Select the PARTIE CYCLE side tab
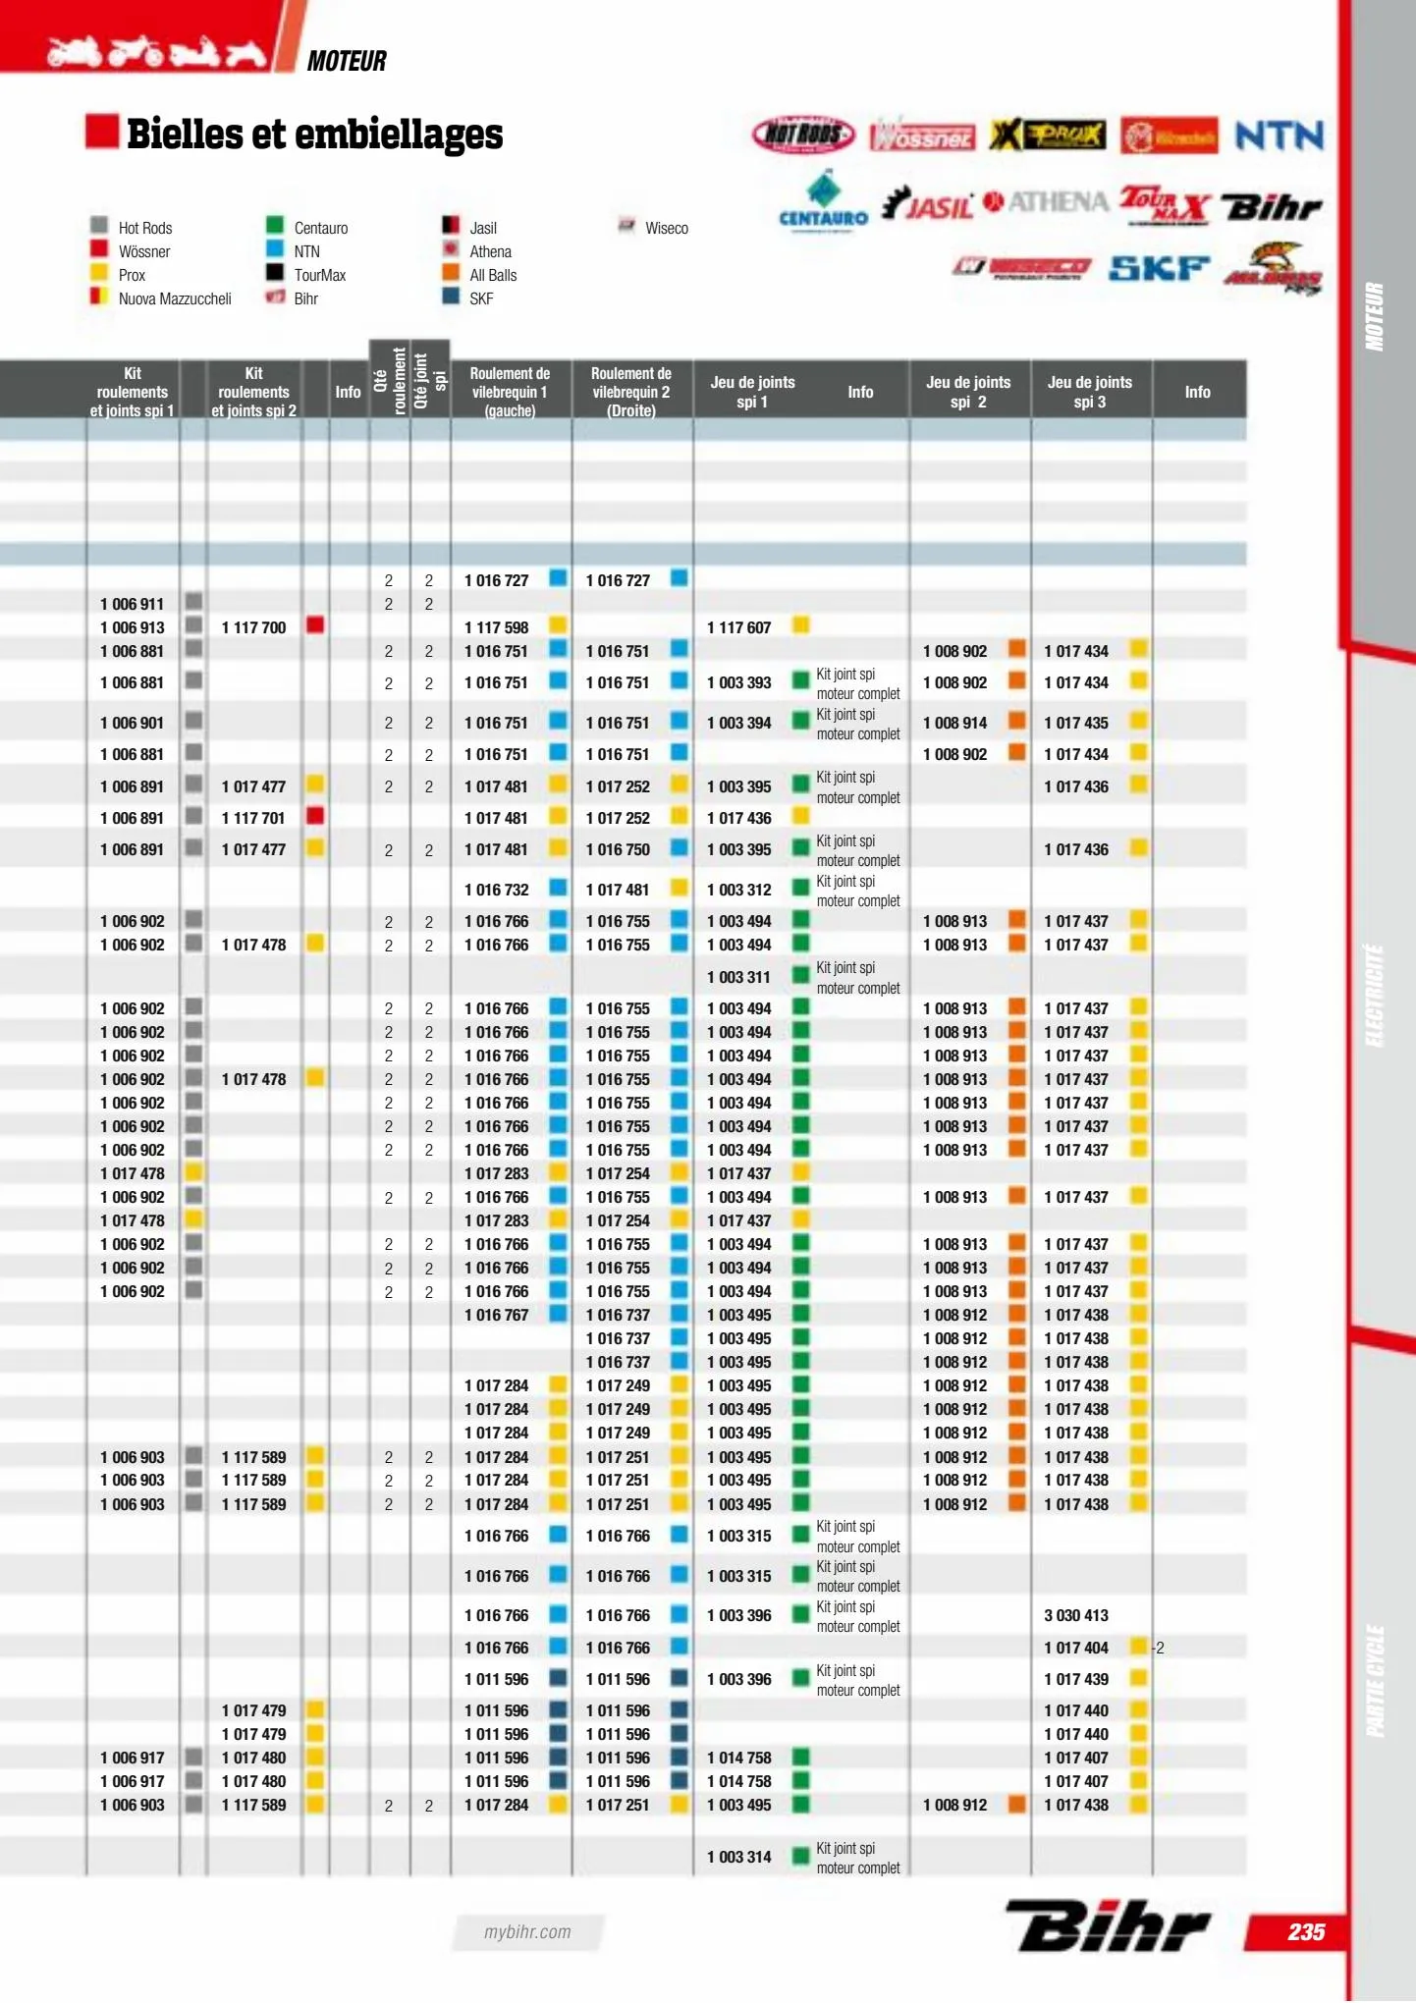This screenshot has height=2003, width=1416. point(1376,1681)
